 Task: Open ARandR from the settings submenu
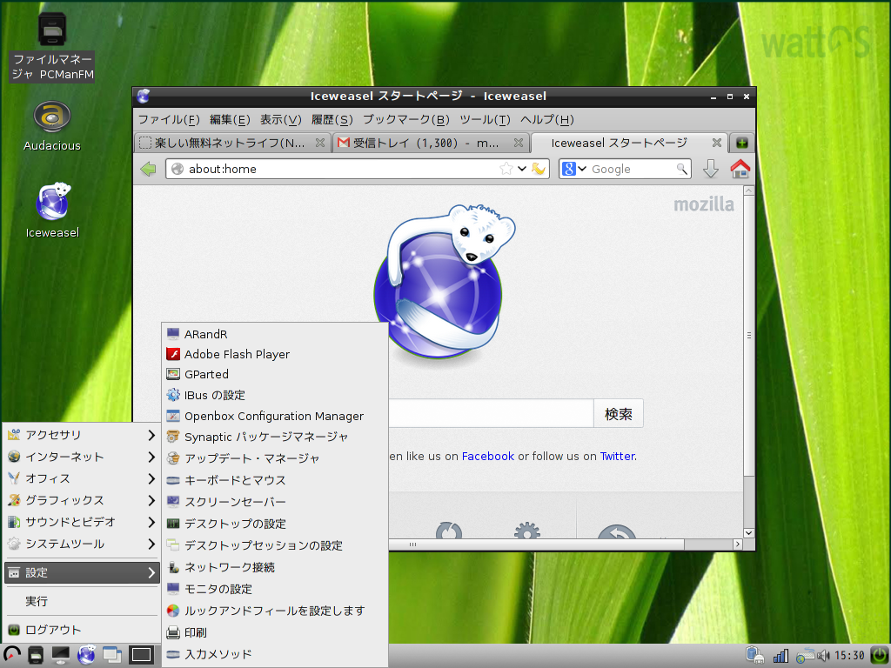275,334
